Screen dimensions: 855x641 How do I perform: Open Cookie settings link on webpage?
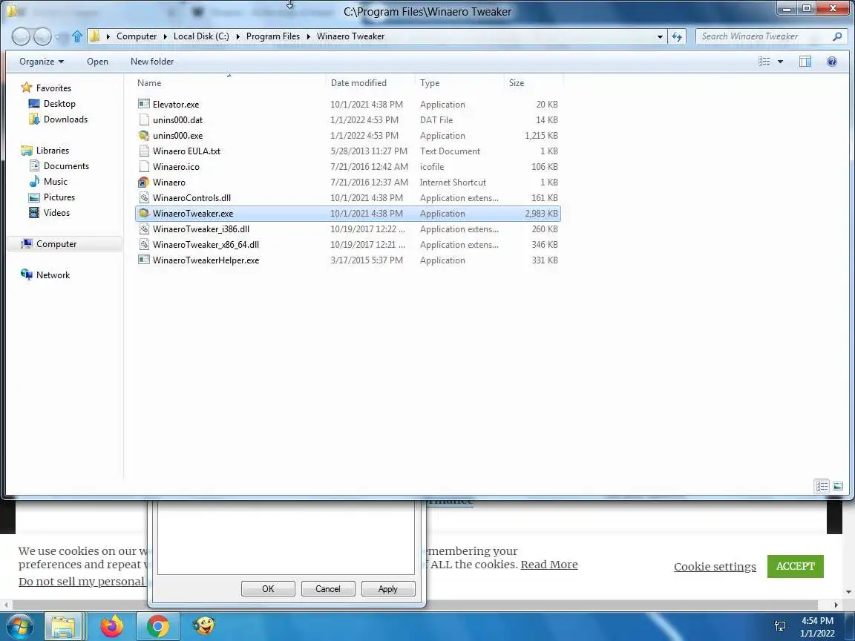[715, 567]
